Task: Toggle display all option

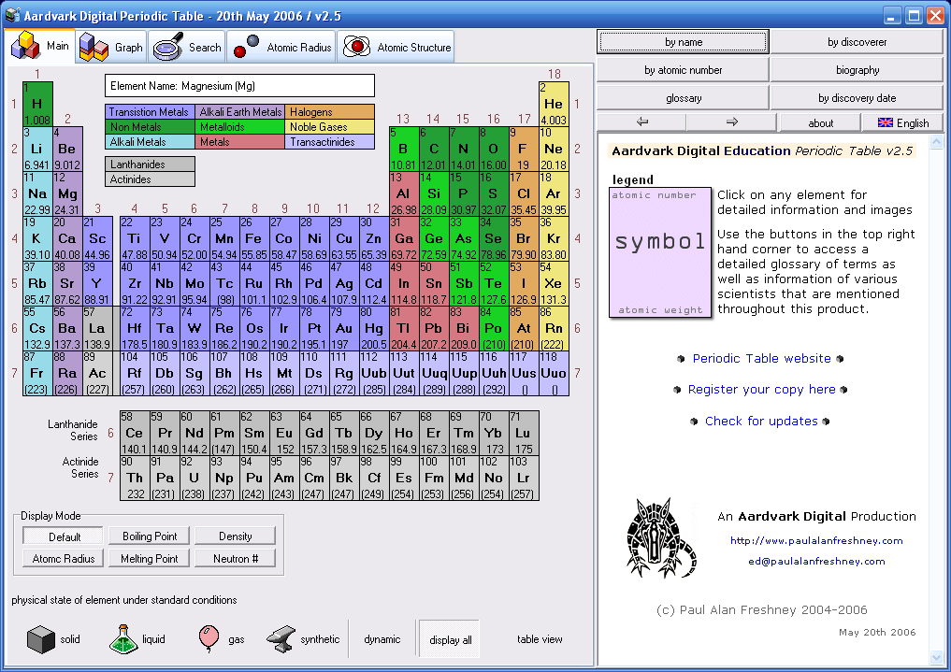Action: click(450, 640)
